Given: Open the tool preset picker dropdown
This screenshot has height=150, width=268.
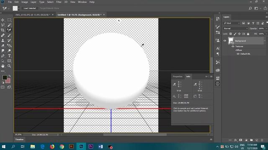Looking at the screenshot, I should pyautogui.click(x=8, y=8).
